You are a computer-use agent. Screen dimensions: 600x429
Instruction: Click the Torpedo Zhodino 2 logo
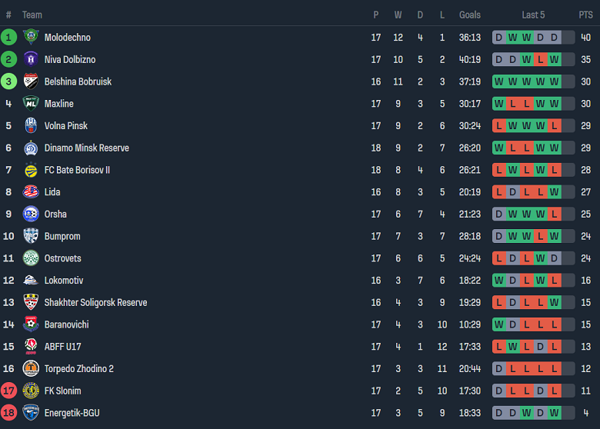31,369
